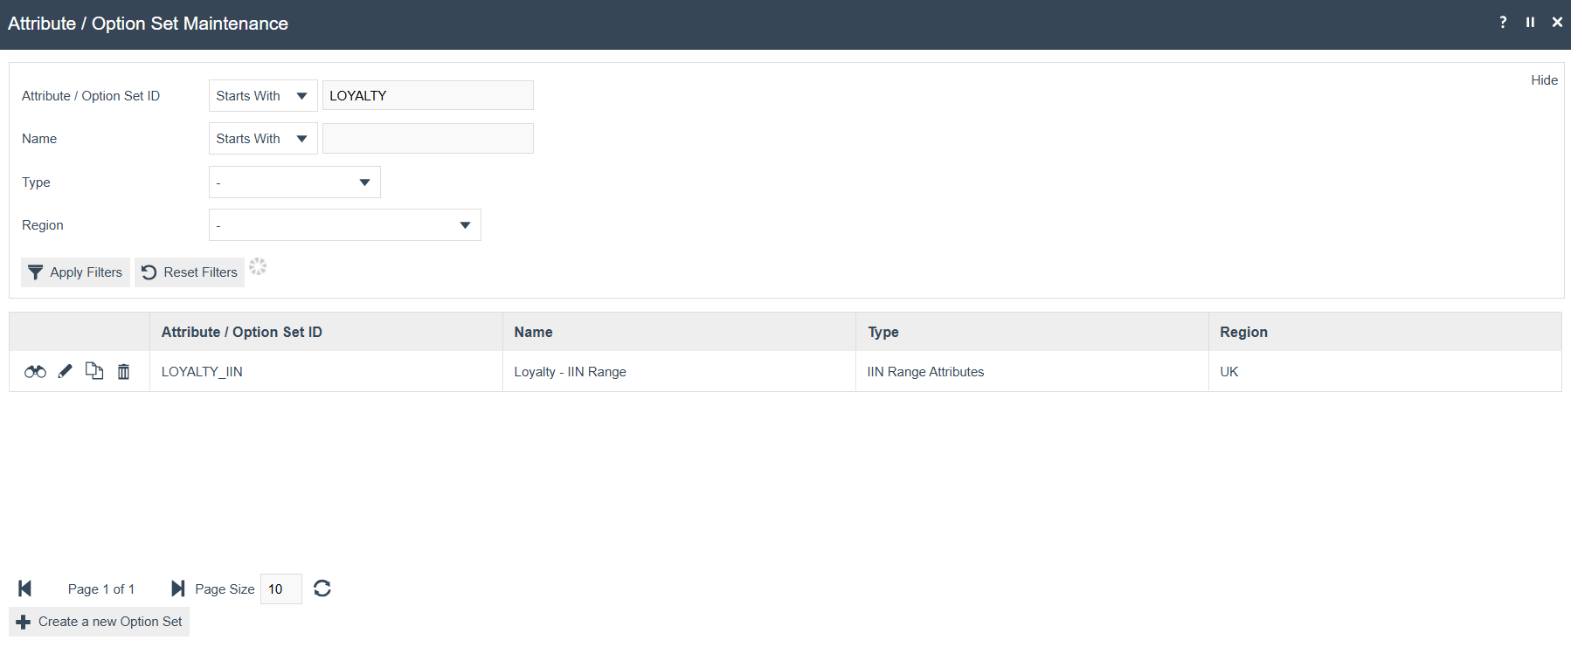Pause the window using title bar icon
The image size is (1571, 647).
click(x=1530, y=23)
